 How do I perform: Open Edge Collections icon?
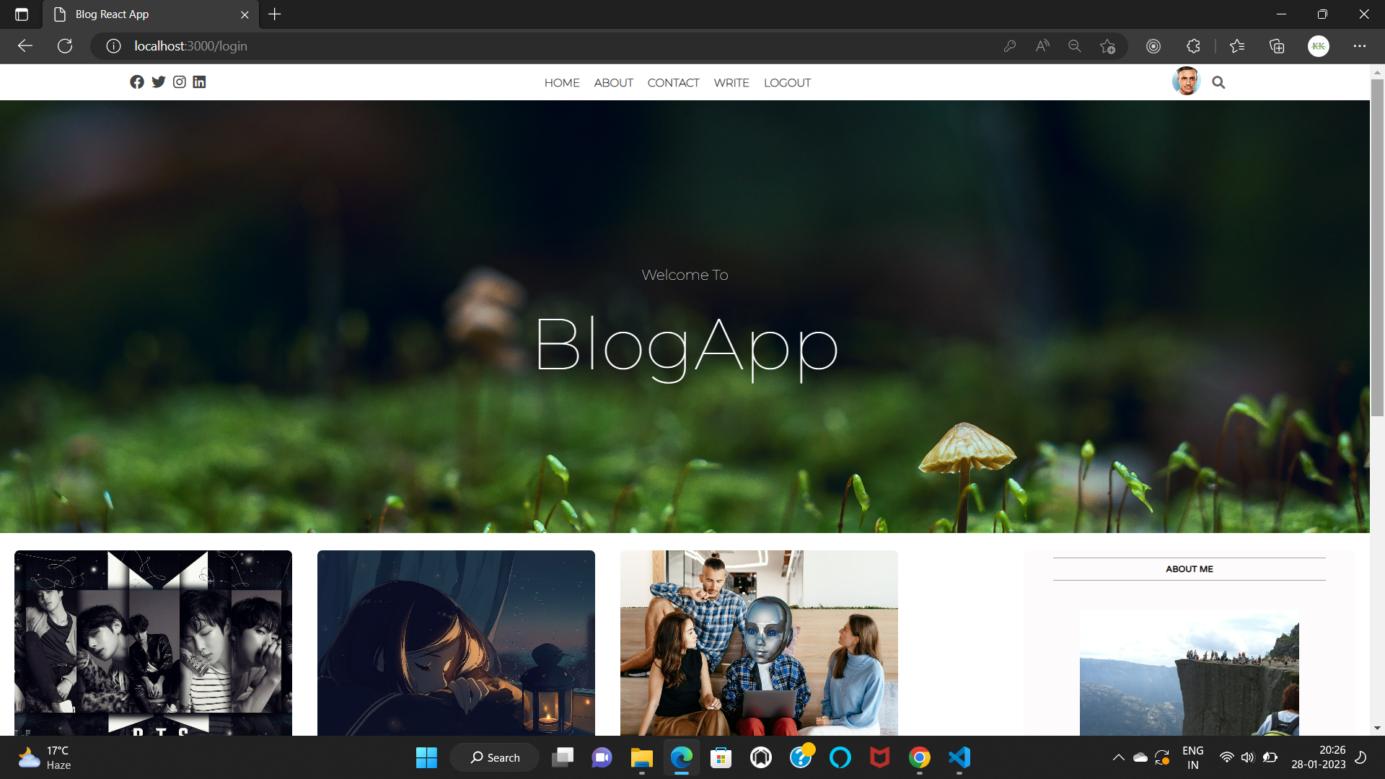point(1277,45)
